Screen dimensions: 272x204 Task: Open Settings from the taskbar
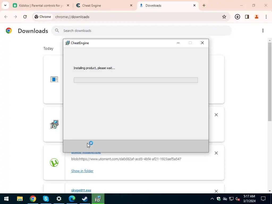pos(59,199)
